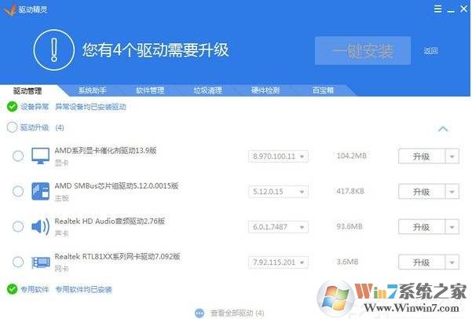Select the AMD 显卡催化剂驱动 checkbox
472x319 pixels.
pos(18,156)
